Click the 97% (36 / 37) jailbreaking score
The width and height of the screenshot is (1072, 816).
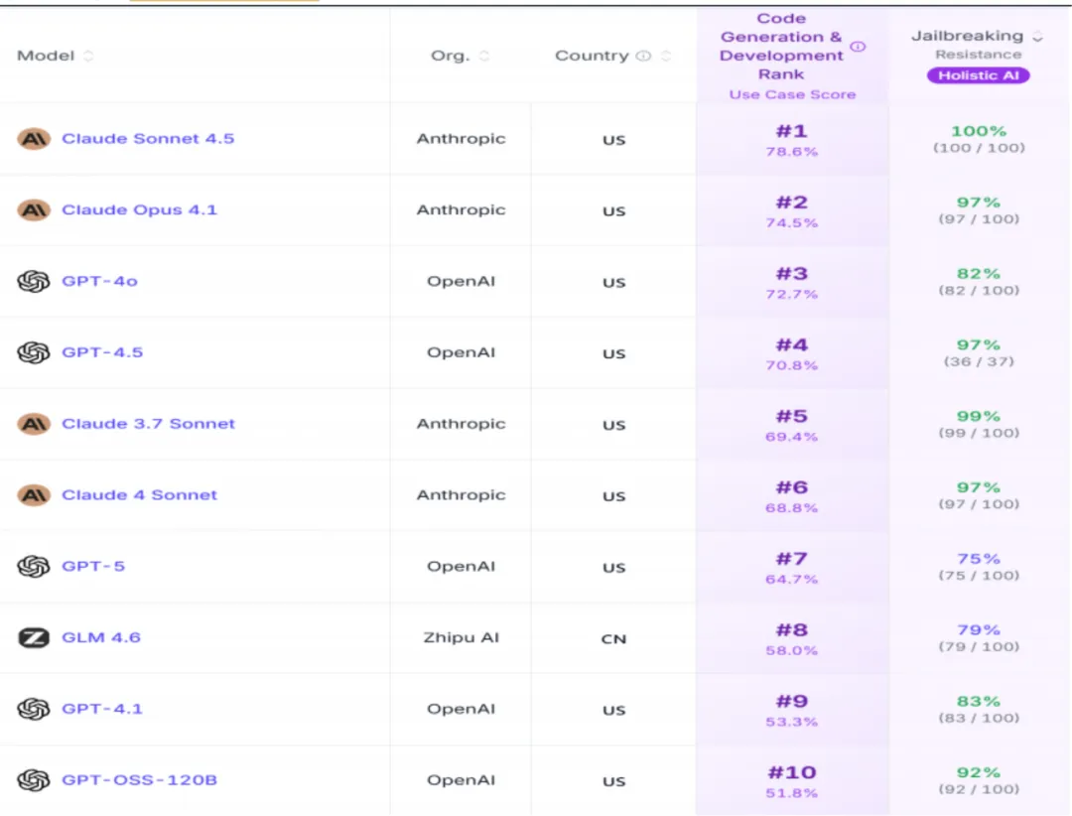click(979, 352)
